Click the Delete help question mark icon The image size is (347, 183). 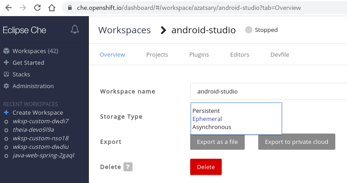pyautogui.click(x=128, y=167)
